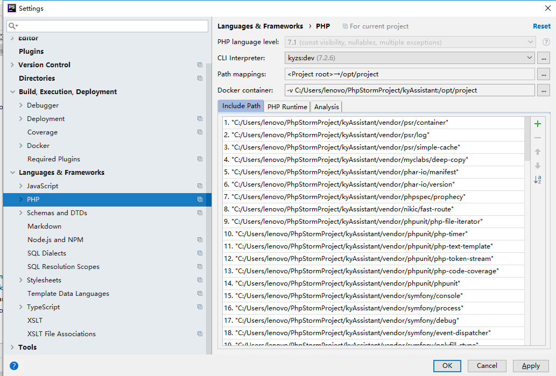Expand the Debugger tree node
This screenshot has height=376, width=556.
tap(20, 105)
